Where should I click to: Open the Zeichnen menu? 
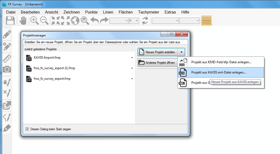(72, 12)
